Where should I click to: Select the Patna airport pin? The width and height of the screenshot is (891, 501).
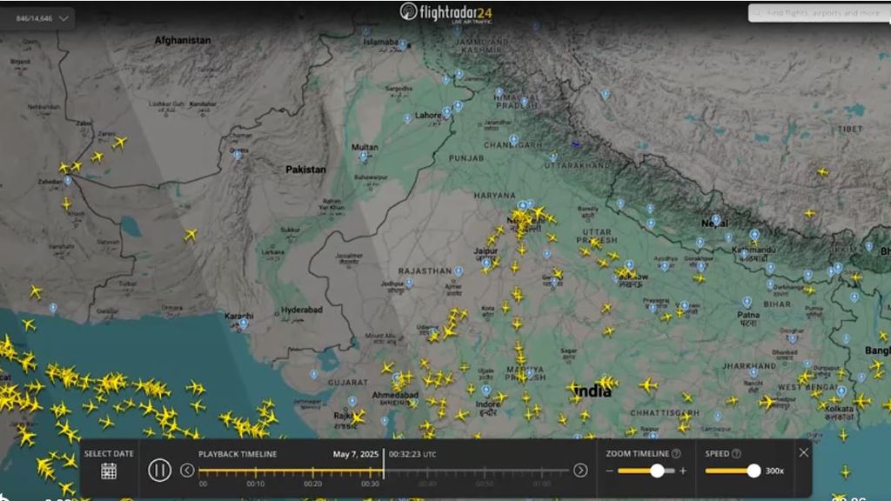(747, 302)
